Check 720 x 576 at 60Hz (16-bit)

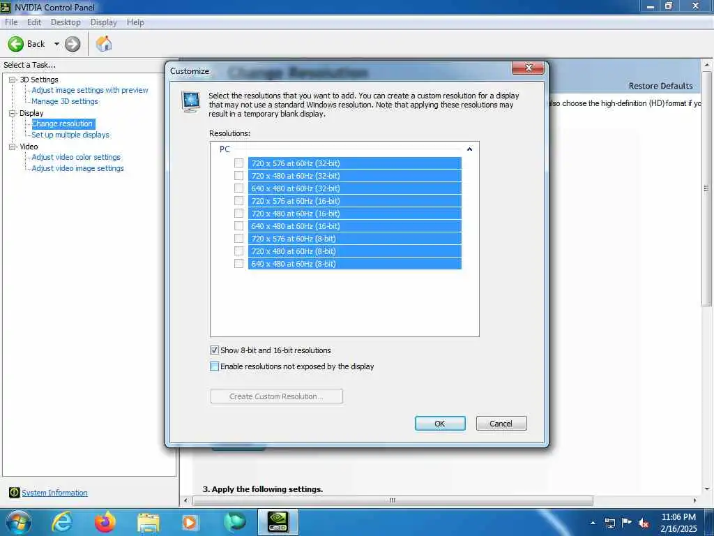coord(238,200)
